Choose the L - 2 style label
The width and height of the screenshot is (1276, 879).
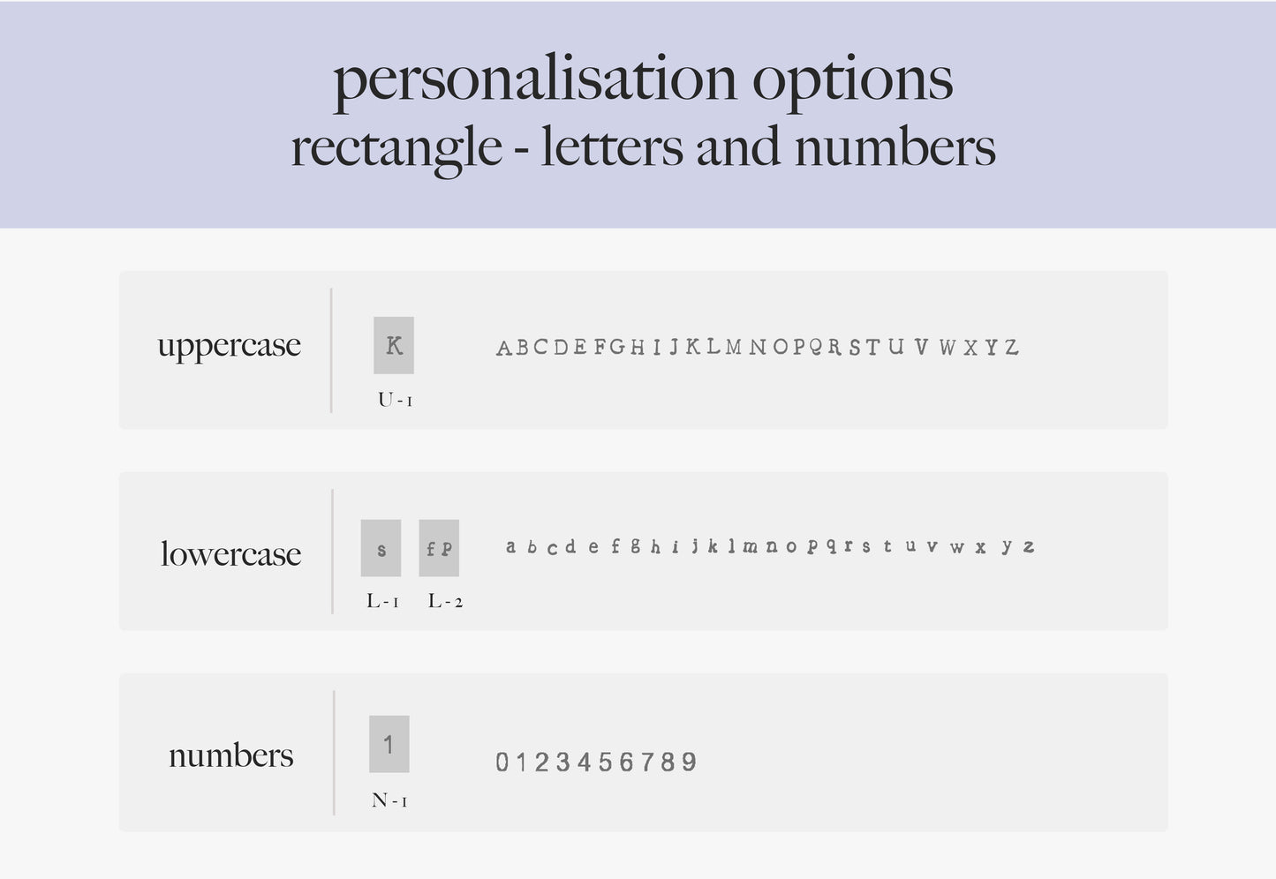tap(445, 602)
